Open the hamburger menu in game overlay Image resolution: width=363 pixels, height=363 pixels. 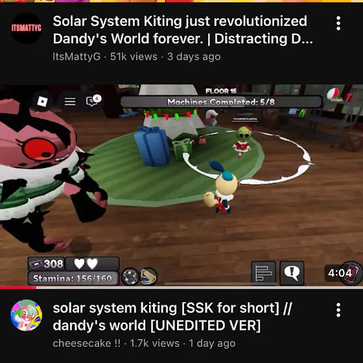(70, 101)
